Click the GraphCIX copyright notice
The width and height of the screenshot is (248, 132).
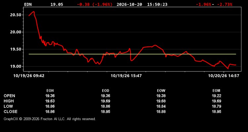(x=50, y=119)
